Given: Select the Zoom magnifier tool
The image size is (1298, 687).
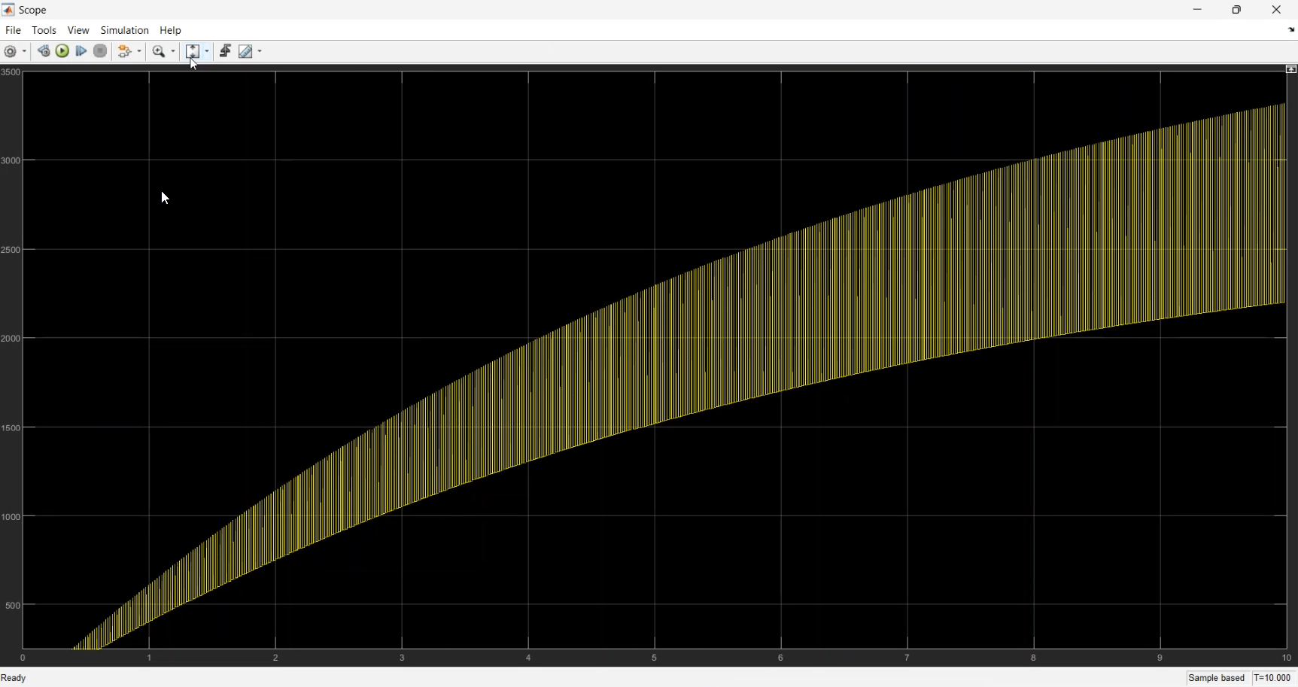Looking at the screenshot, I should click(x=159, y=52).
